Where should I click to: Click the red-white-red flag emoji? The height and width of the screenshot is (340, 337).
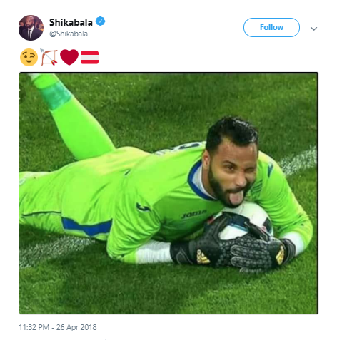tap(89, 57)
